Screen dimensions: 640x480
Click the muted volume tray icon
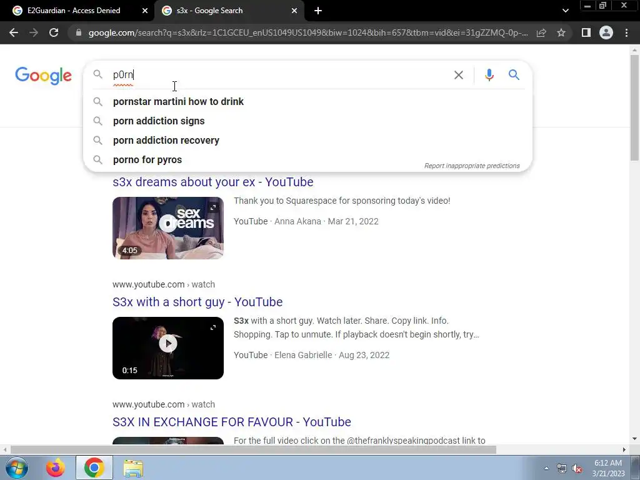pos(577,468)
